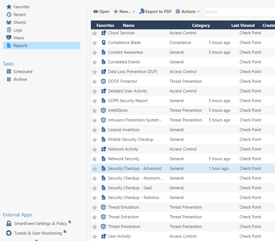Open the Favorites sidebar section

[21, 7]
